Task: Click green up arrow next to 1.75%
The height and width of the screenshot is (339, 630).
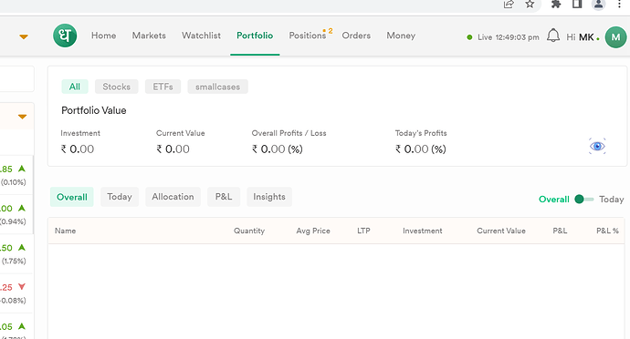Action: tap(22, 248)
